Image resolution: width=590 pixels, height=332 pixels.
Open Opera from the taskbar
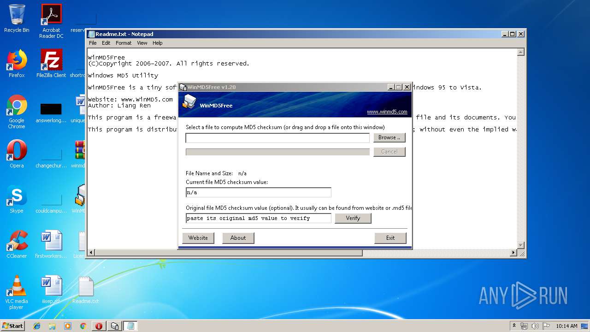[x=99, y=326]
